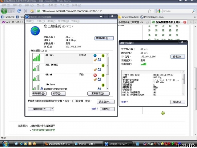
Task: Bookmark page with the star icon
Action: pos(149,11)
